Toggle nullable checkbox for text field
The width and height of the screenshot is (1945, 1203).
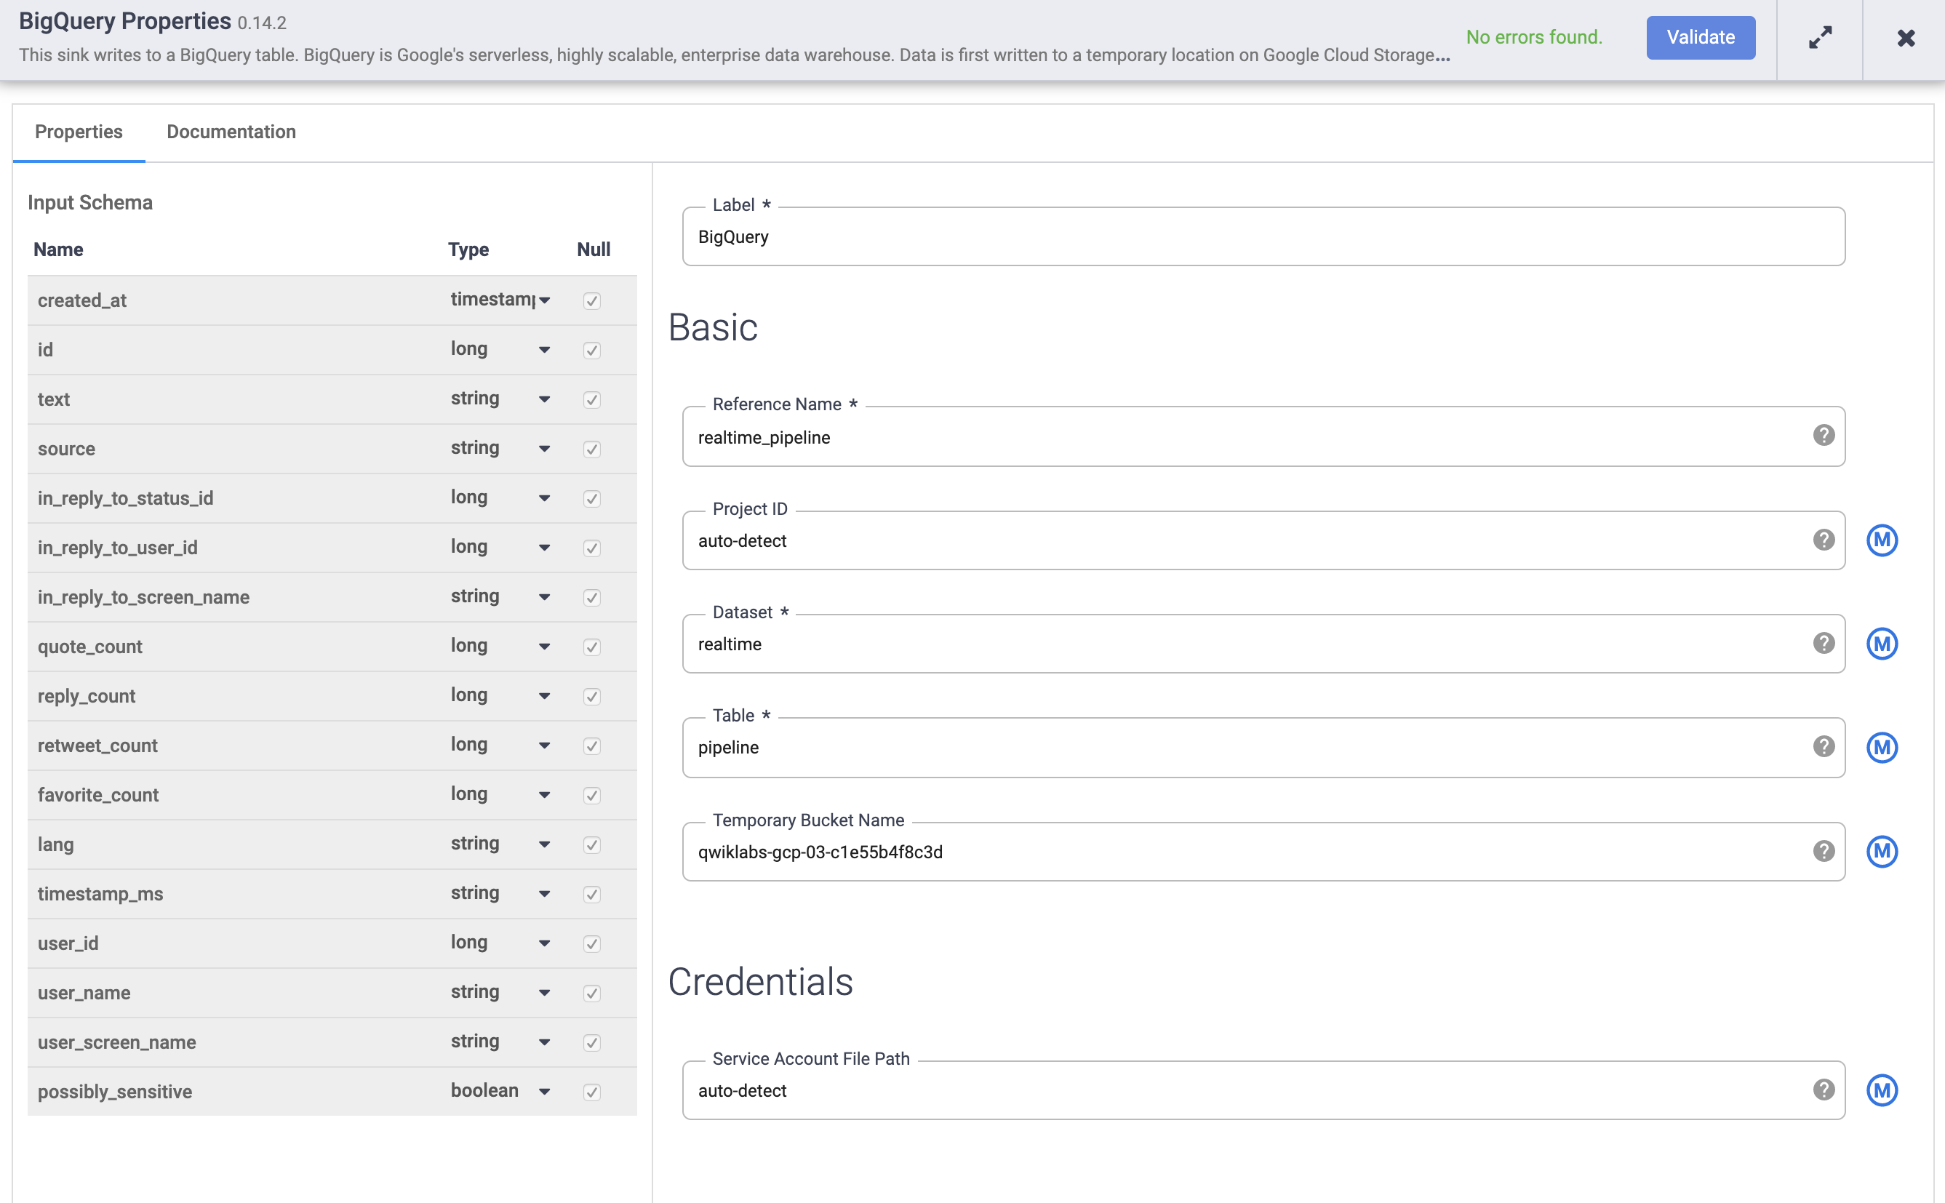point(592,400)
